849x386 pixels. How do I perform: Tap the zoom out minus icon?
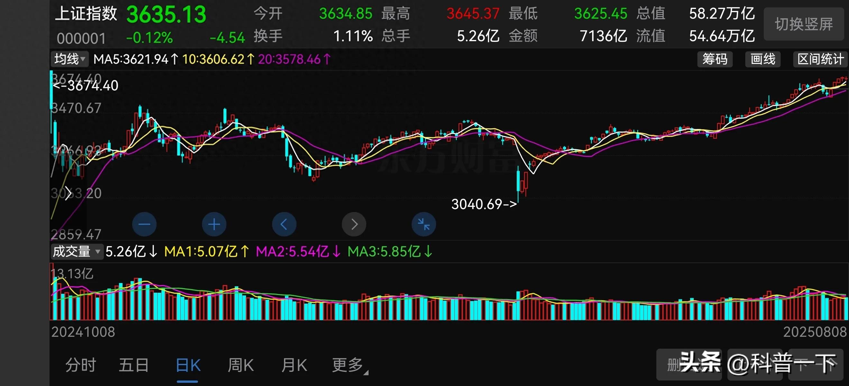pyautogui.click(x=144, y=224)
